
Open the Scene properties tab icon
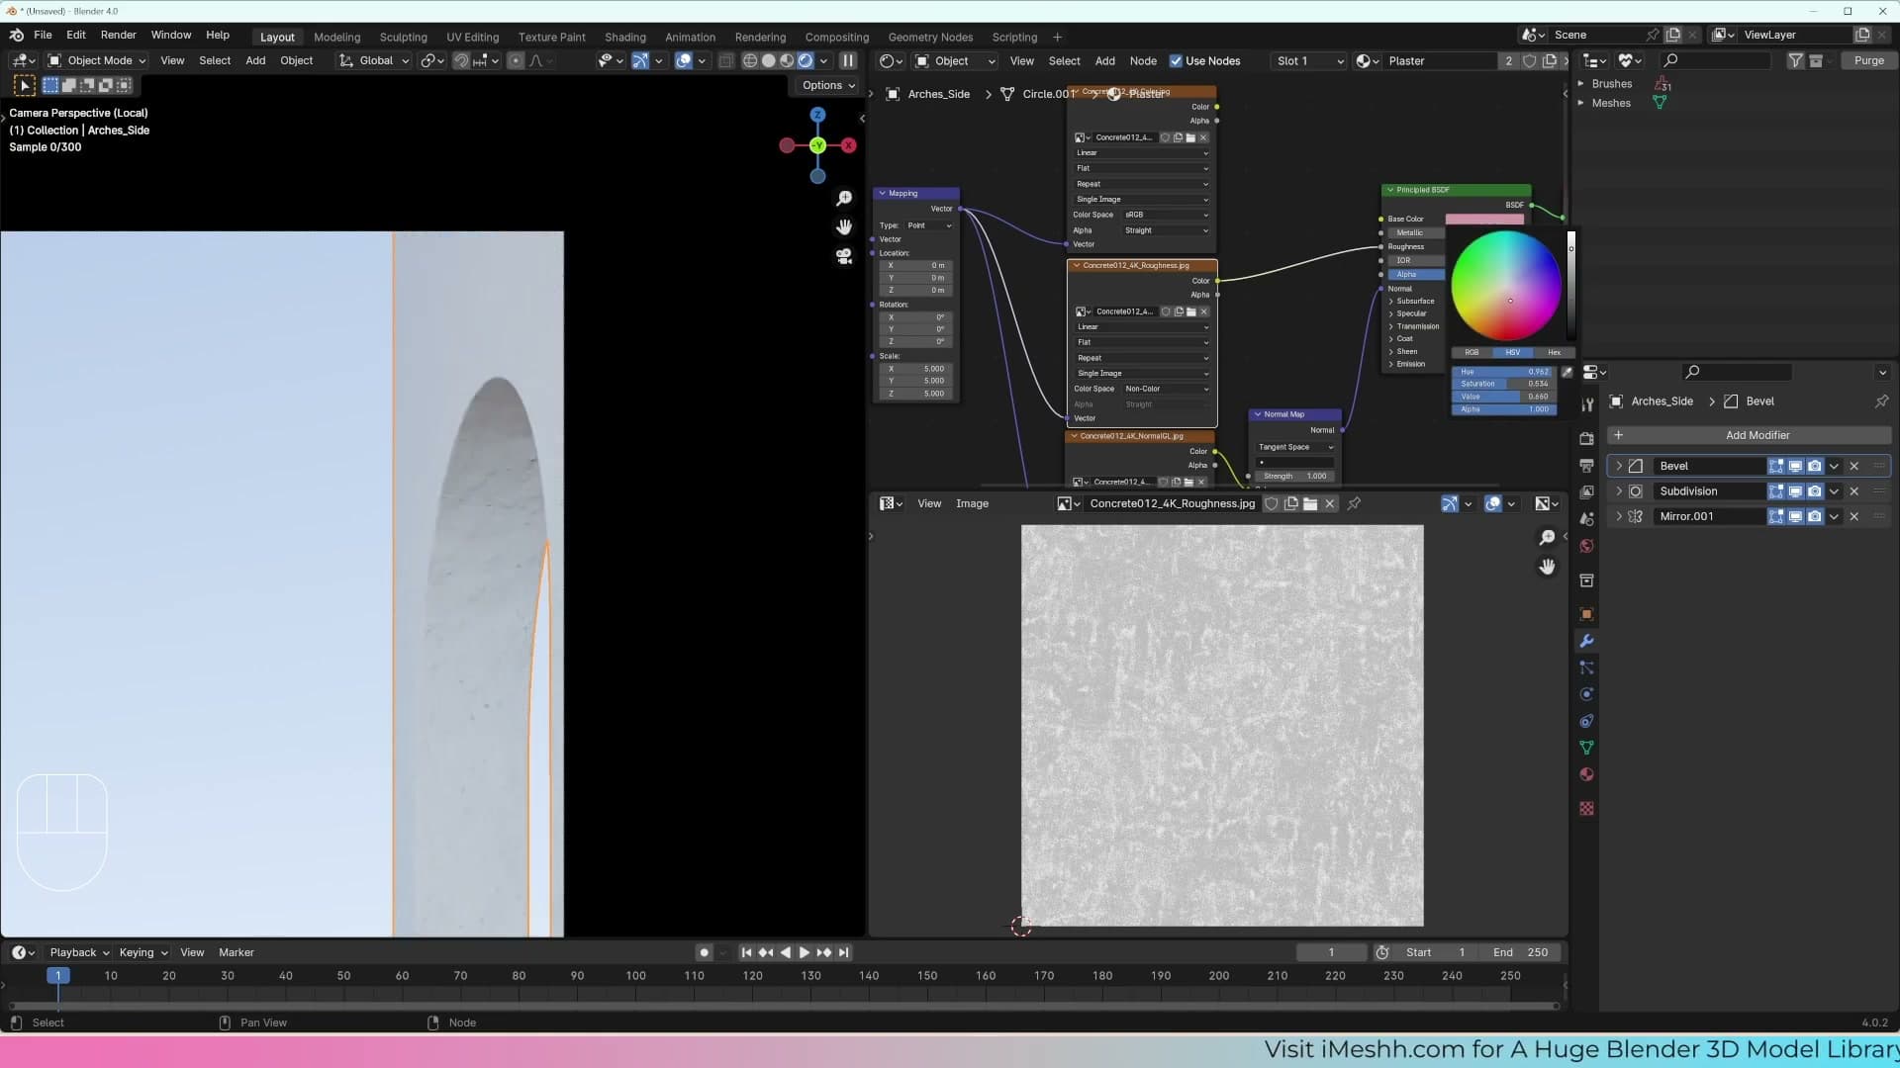click(x=1586, y=518)
